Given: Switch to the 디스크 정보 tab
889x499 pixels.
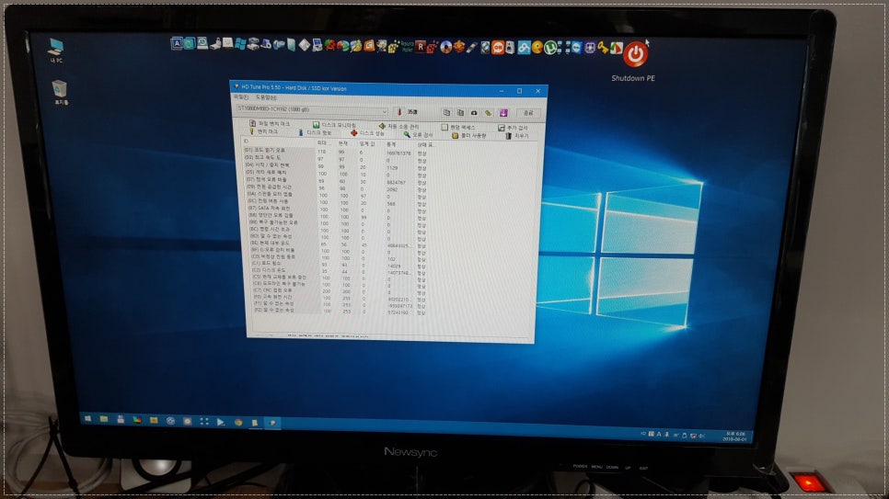Looking at the screenshot, I should pyautogui.click(x=315, y=132).
